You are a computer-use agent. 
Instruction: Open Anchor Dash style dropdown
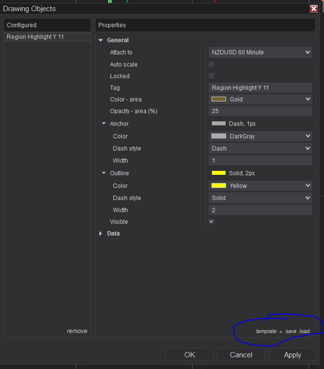261,149
